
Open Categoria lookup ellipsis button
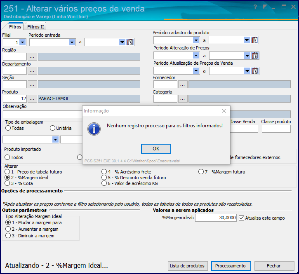click(183, 99)
